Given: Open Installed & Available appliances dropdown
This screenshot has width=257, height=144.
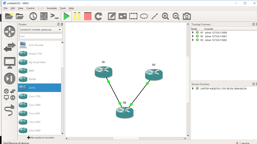Looking at the screenshot, I should coord(41,29).
